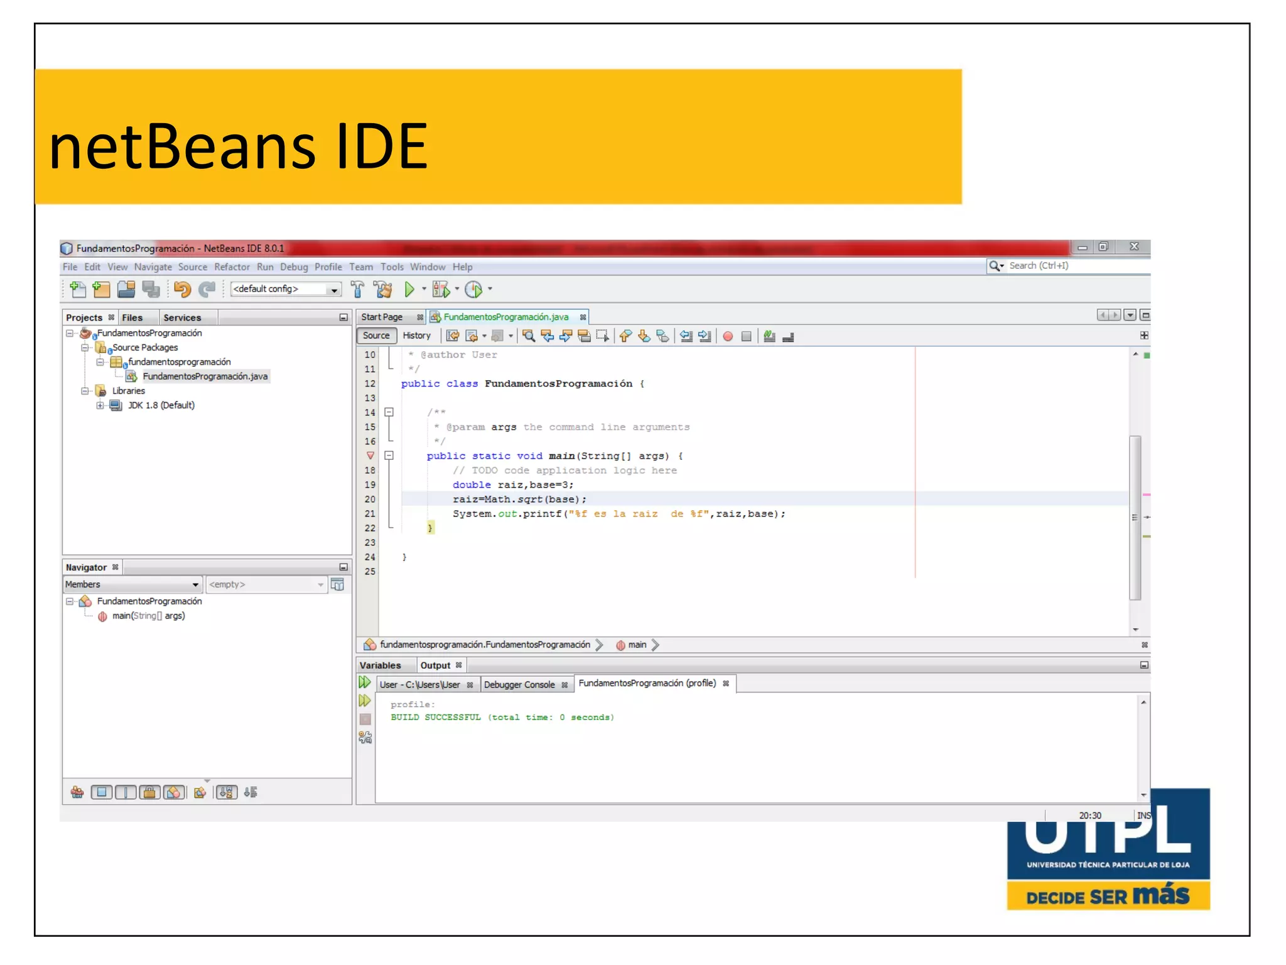Toggle rectangular selection in editor toolbar
The image size is (1286, 965).
(602, 336)
